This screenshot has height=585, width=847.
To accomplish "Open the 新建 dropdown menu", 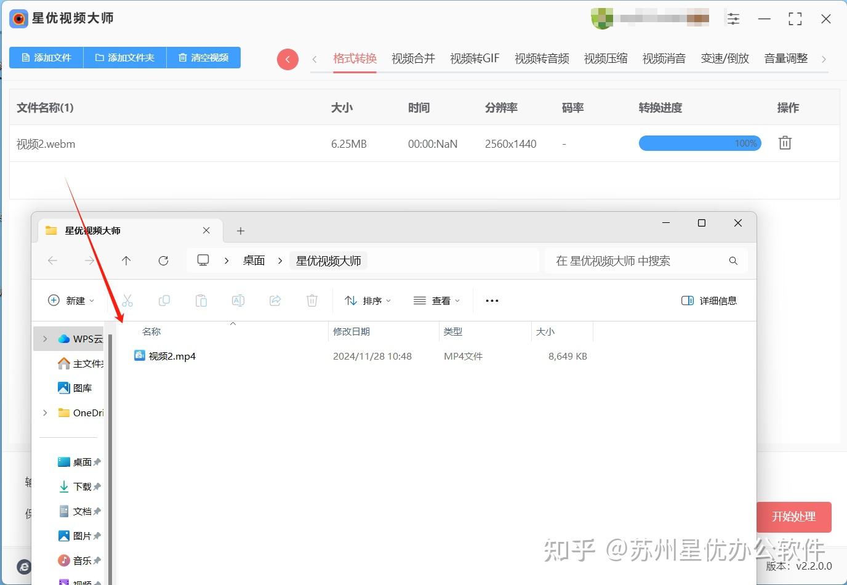I will 71,301.
